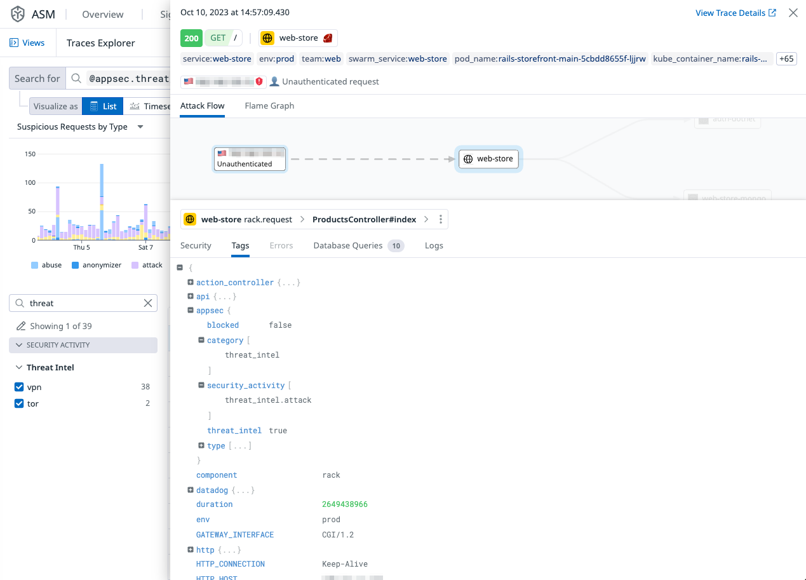Switch to the Flame Graph tab
This screenshot has height=580, width=806.
point(269,105)
